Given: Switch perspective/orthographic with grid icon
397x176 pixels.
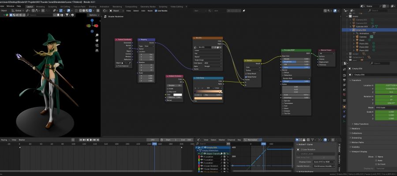Looking at the screenshot, I should (97, 51).
